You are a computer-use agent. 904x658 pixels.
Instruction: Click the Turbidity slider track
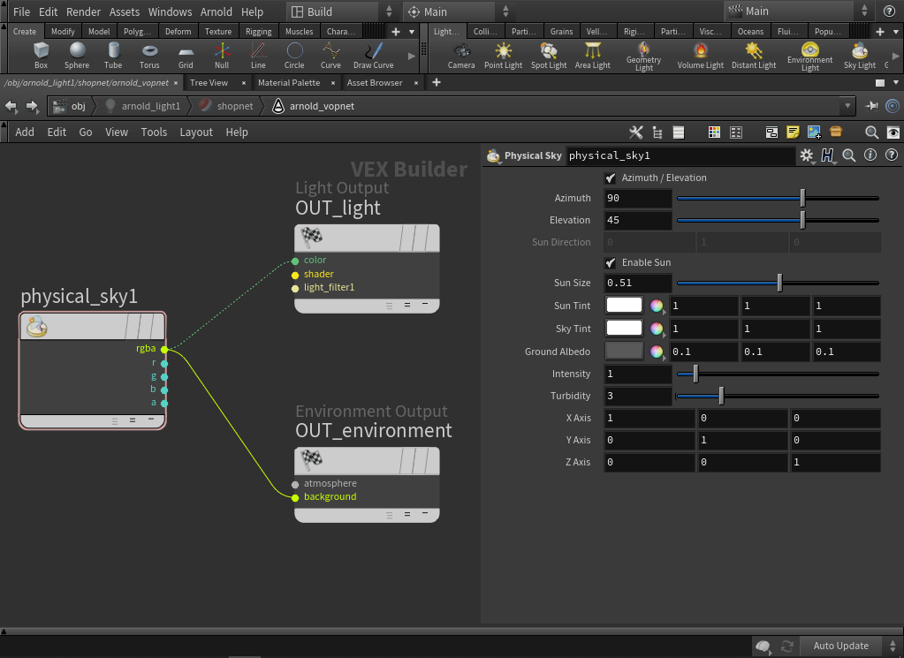point(778,397)
